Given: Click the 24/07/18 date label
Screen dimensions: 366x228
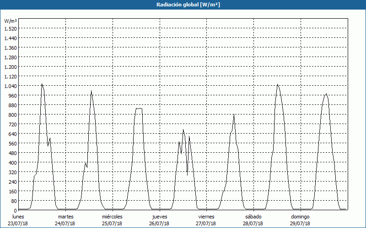Looking at the screenshot, I should 65,223.
